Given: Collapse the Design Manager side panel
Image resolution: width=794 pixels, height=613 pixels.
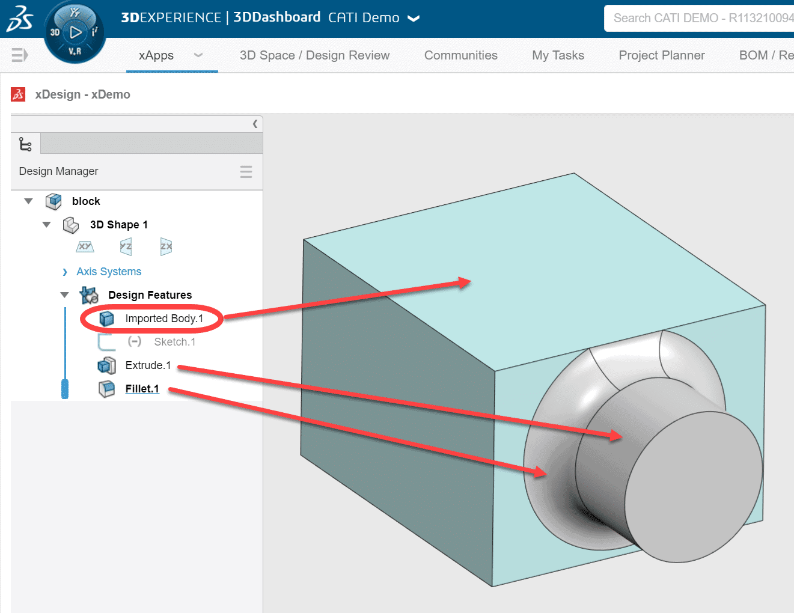Looking at the screenshot, I should coord(255,124).
